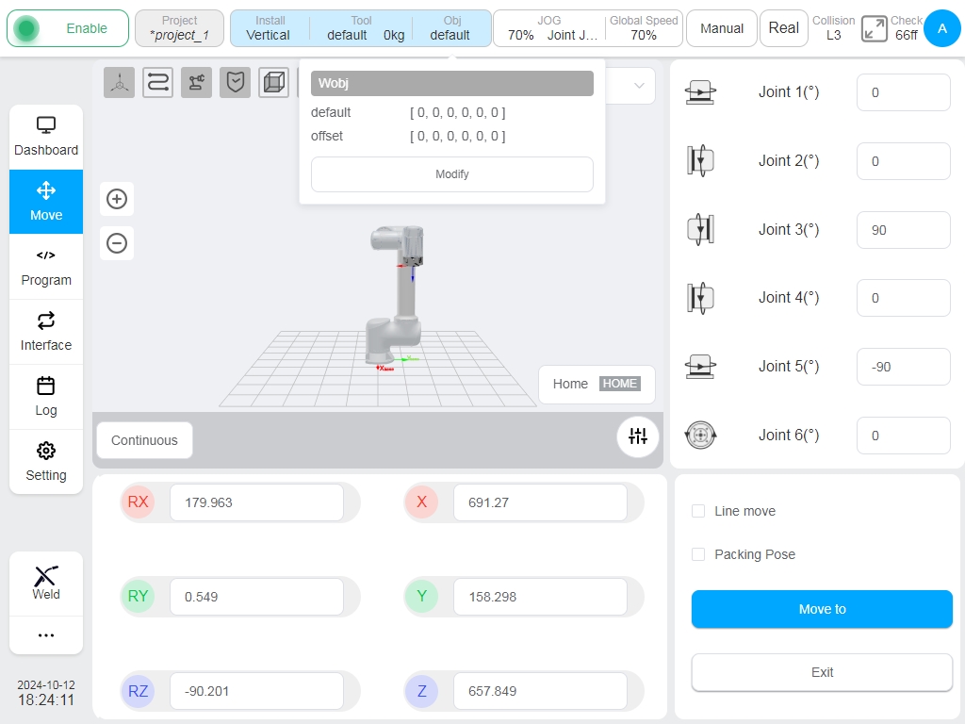Click the Joint 3 rotation icon
The image size is (965, 724).
click(700, 230)
